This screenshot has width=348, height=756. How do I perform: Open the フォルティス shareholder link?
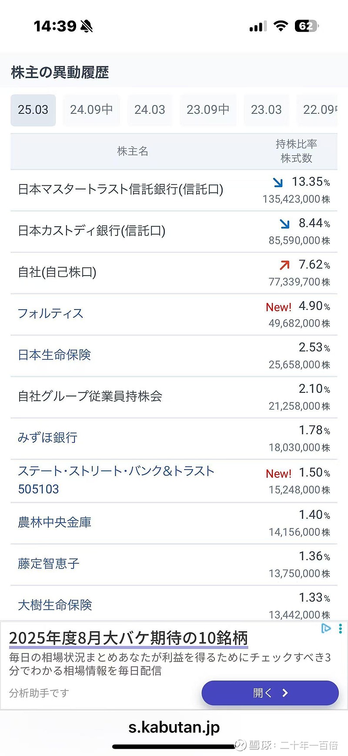(50, 313)
